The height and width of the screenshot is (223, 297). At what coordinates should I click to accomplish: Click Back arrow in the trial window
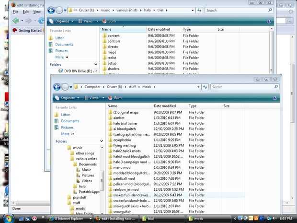click(x=51, y=10)
